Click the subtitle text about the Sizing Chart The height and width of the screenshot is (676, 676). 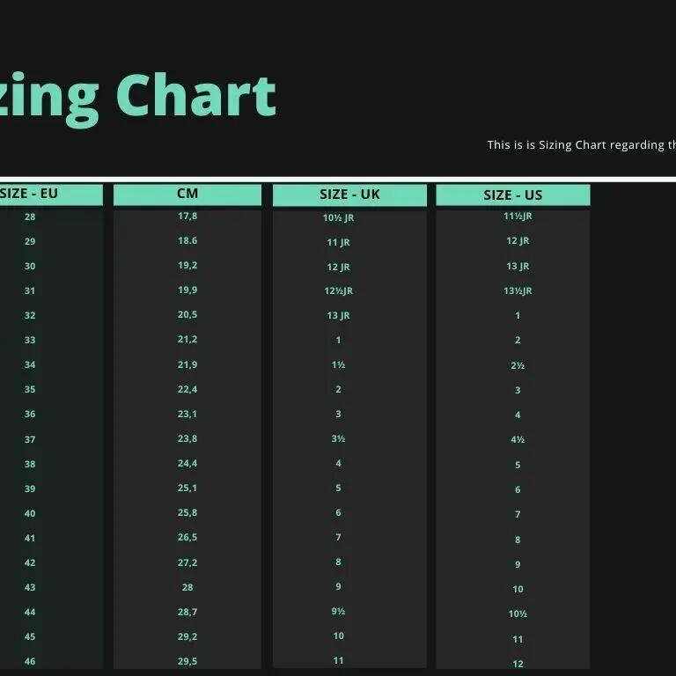tap(581, 145)
